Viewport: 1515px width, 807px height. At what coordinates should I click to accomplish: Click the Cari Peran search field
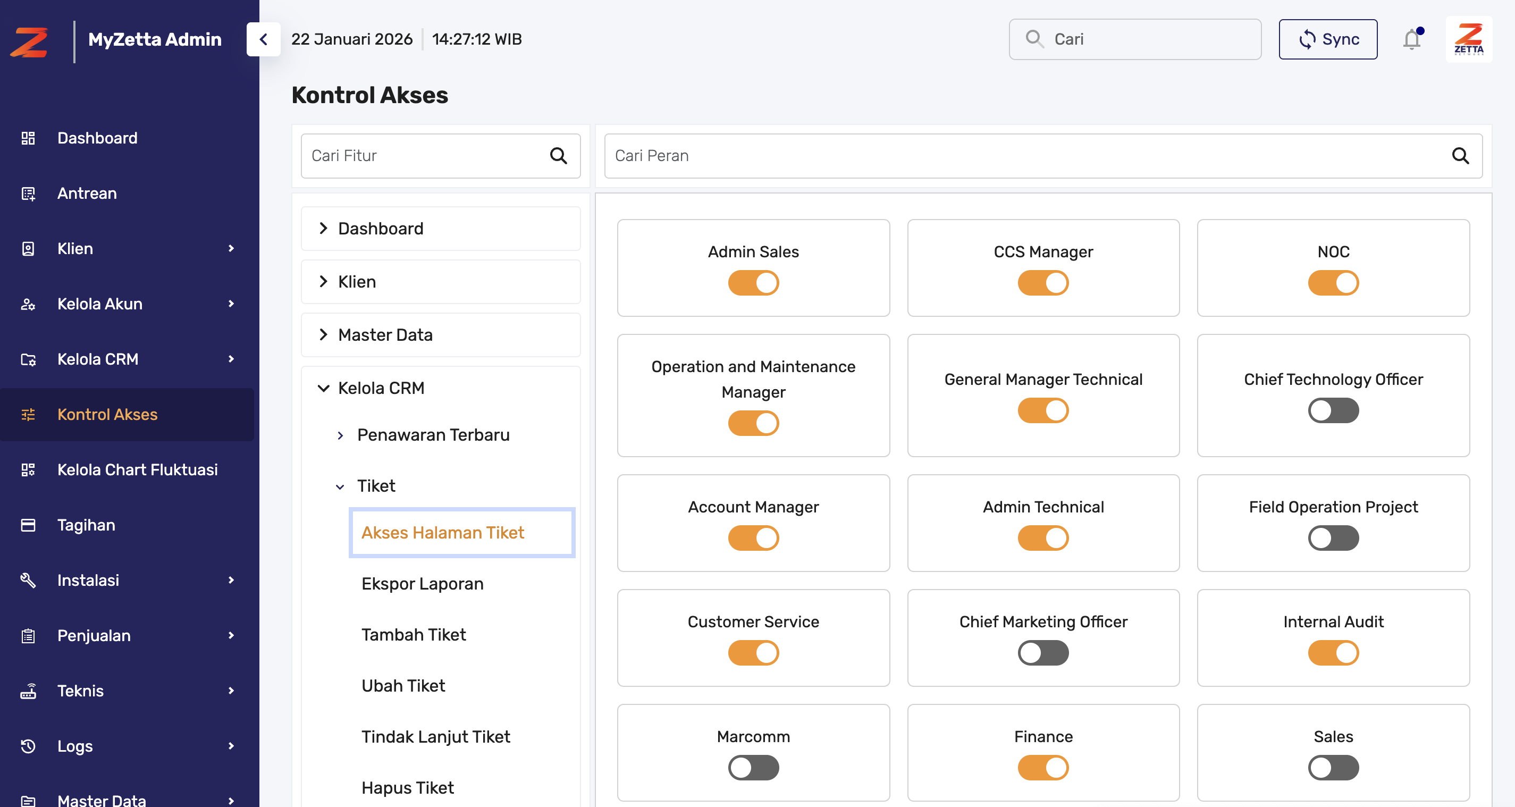click(x=1000, y=155)
